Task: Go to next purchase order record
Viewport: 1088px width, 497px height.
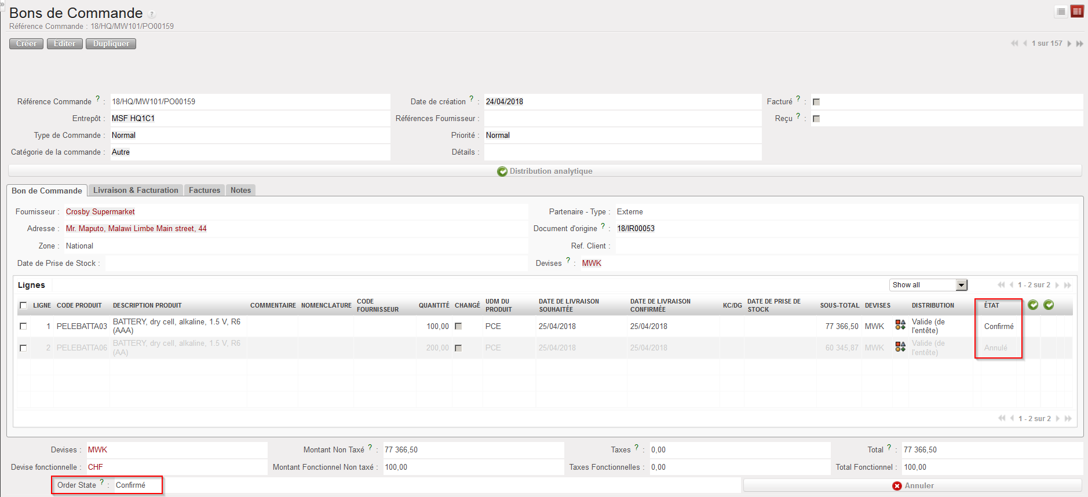Action: [1069, 43]
